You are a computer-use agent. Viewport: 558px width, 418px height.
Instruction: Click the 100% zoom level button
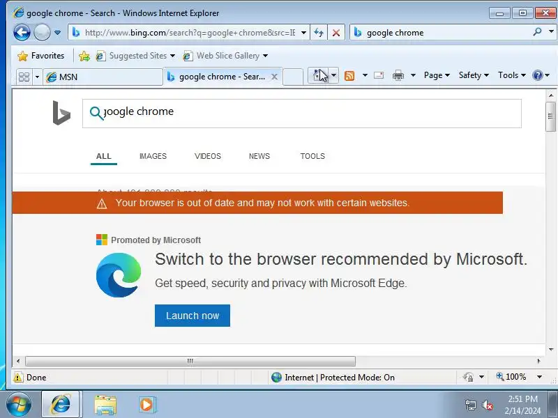tap(511, 377)
